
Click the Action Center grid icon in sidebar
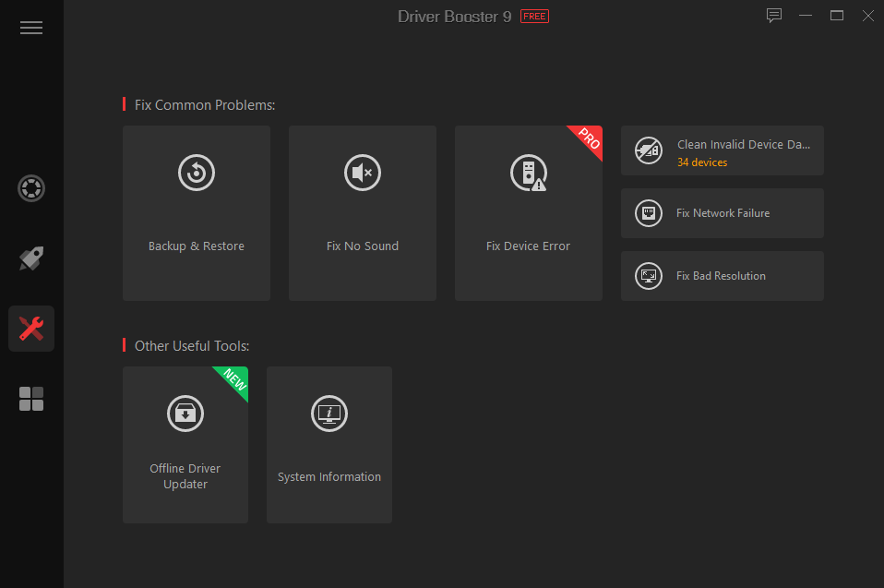pyautogui.click(x=30, y=398)
